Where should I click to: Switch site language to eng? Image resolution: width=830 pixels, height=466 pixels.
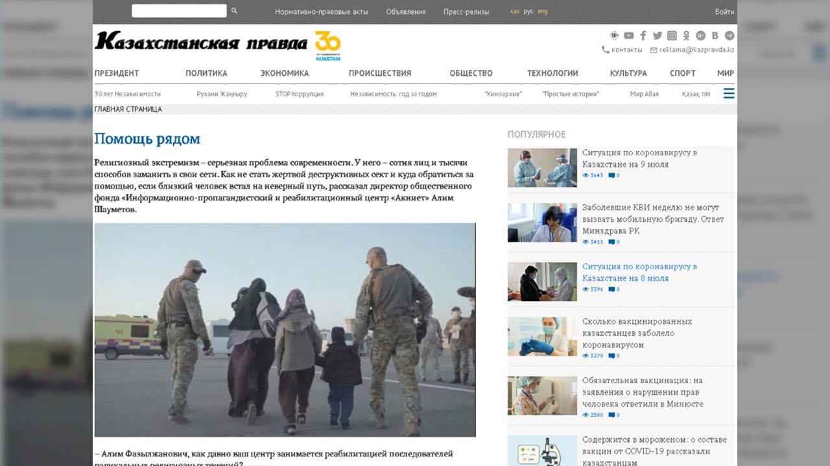pos(543,12)
